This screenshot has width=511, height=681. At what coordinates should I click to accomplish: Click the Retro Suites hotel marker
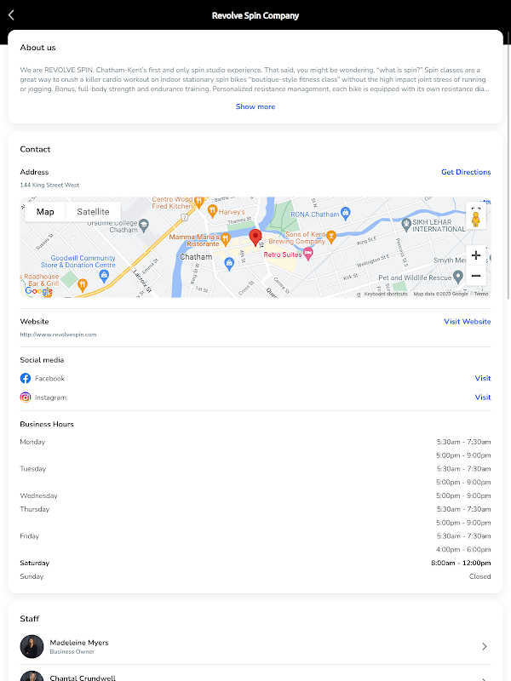tap(308, 254)
